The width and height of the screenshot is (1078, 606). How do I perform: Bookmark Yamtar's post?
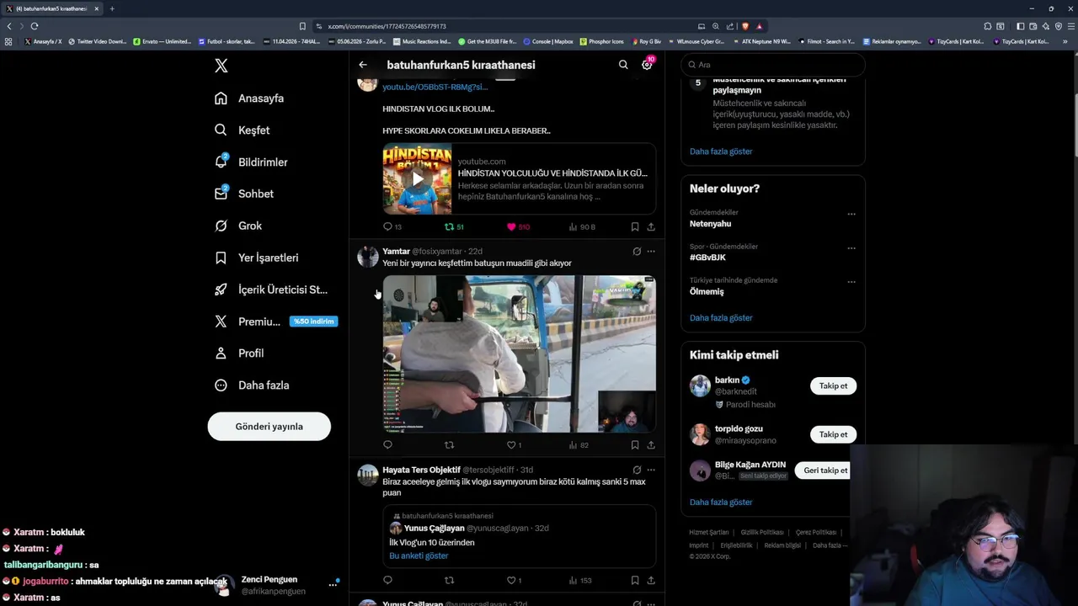tap(635, 445)
